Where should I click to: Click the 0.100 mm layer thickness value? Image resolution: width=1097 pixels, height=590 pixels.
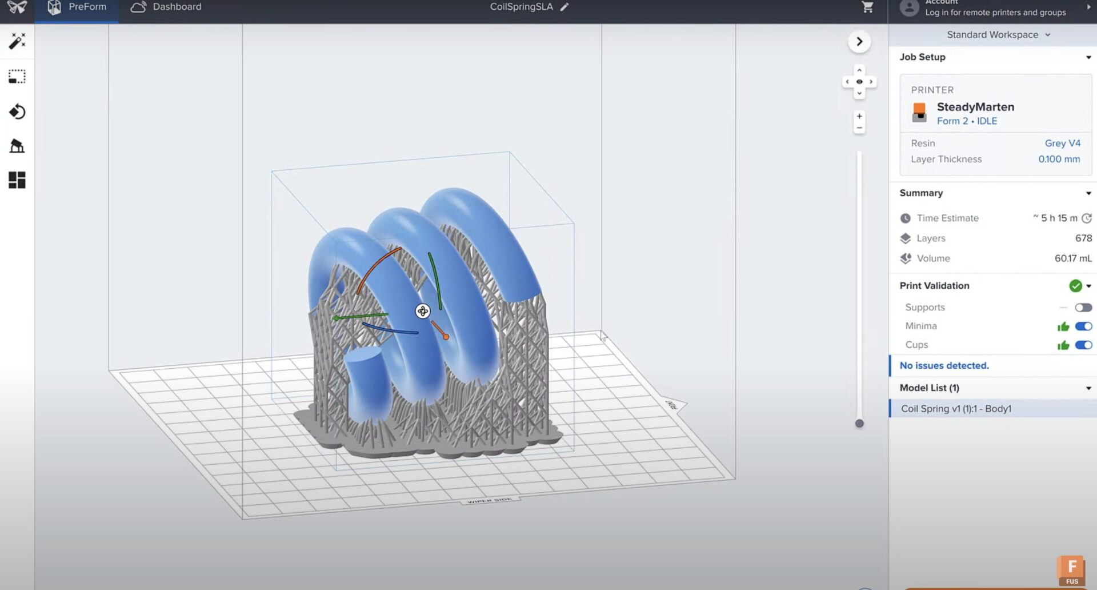pyautogui.click(x=1059, y=159)
